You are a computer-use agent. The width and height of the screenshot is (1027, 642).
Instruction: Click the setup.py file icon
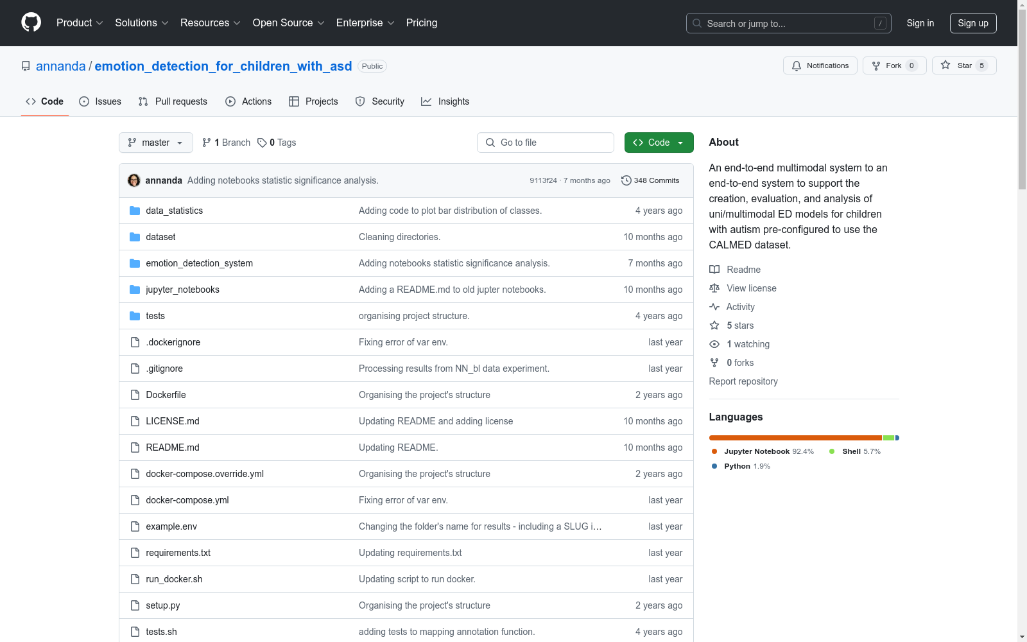(x=135, y=605)
